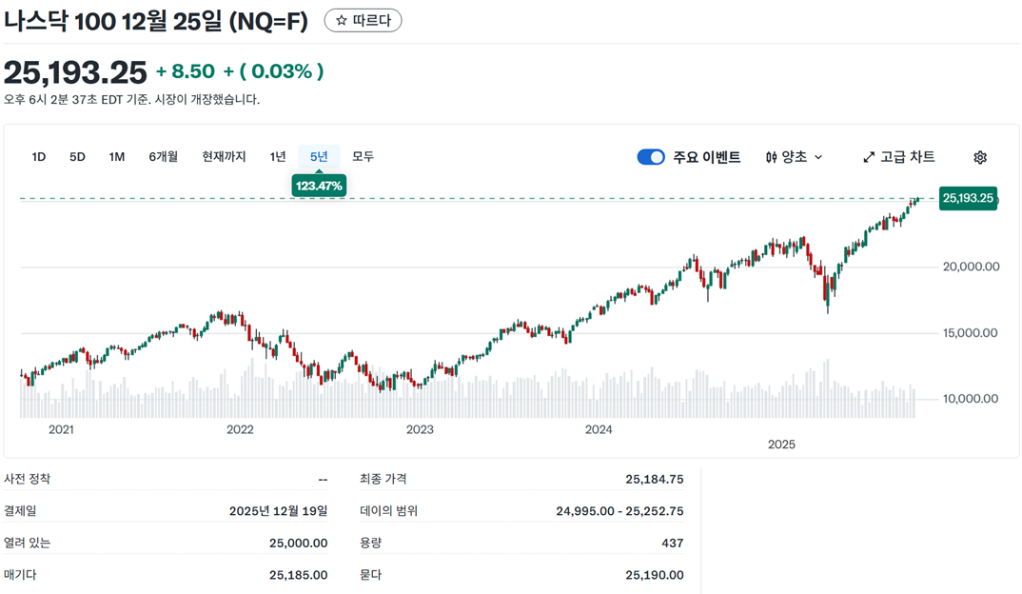Click the 묻다 value 25,190.00
1022x594 pixels.
point(655,575)
